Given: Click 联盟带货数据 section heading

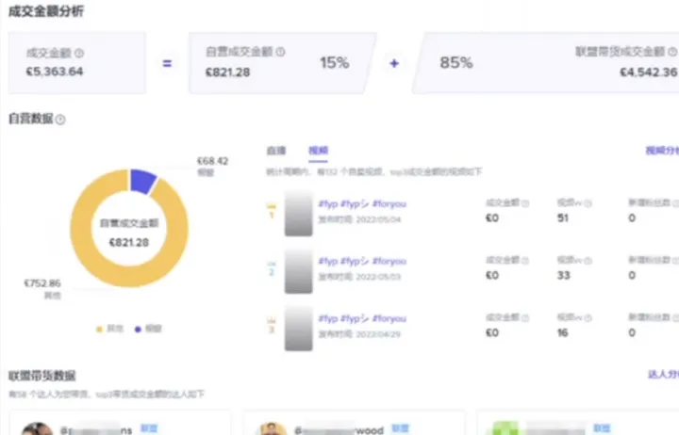Looking at the screenshot, I should coord(42,376).
